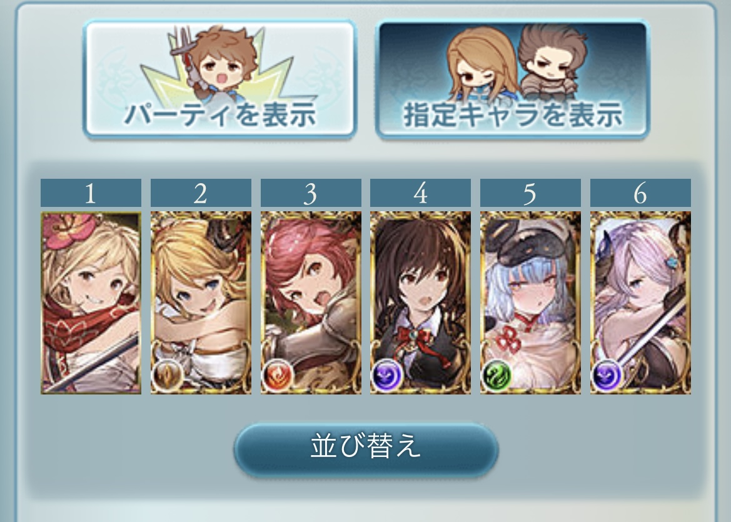
Task: Click the slot number 3 header
Action: (x=311, y=193)
